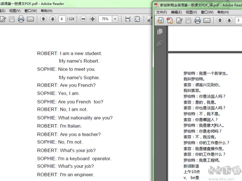Open the Attachments paperclip panel
The height and width of the screenshot is (181, 242).
[159, 44]
